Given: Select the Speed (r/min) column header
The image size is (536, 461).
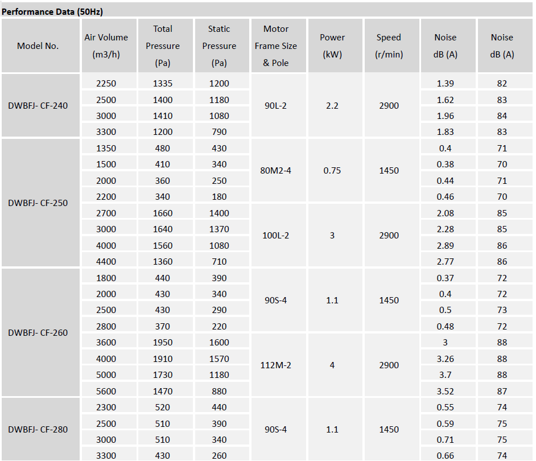Looking at the screenshot, I should 389,46.
